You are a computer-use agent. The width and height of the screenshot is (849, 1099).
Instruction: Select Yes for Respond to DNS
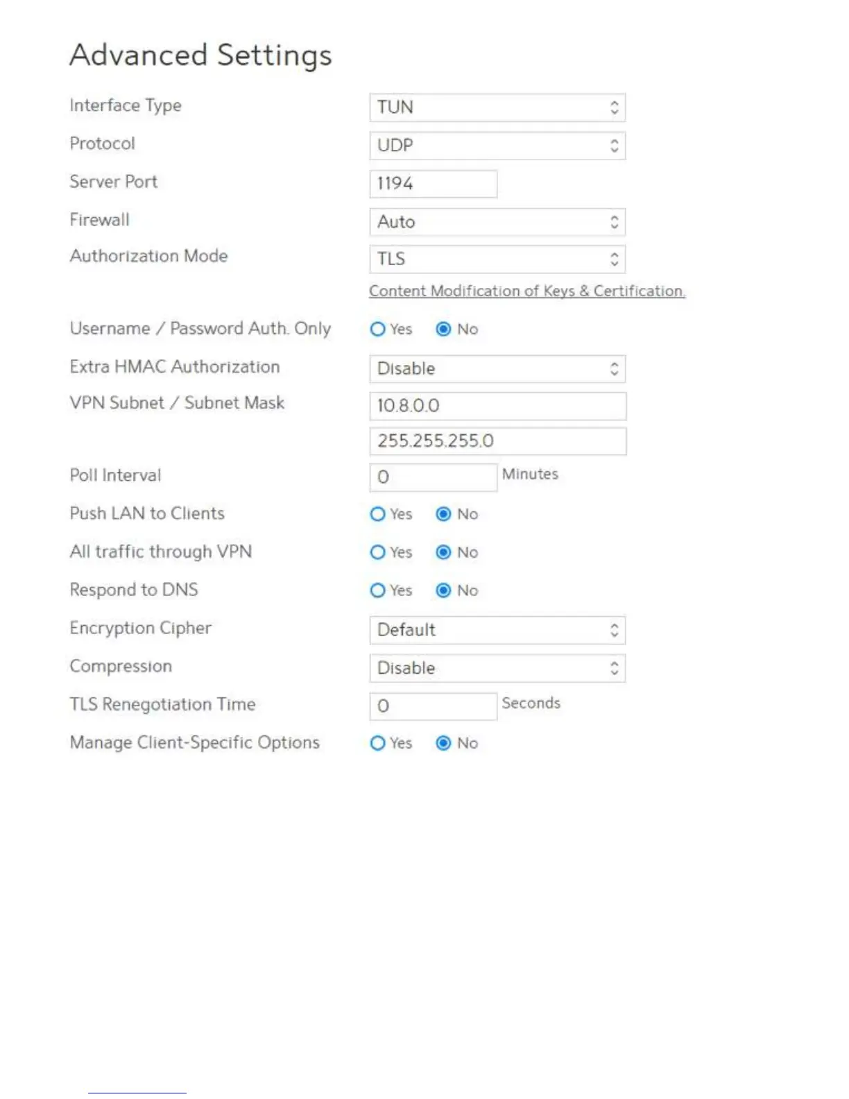377,590
